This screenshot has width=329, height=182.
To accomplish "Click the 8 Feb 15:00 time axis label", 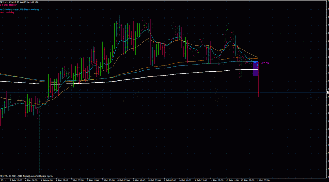I will pos(140,180).
